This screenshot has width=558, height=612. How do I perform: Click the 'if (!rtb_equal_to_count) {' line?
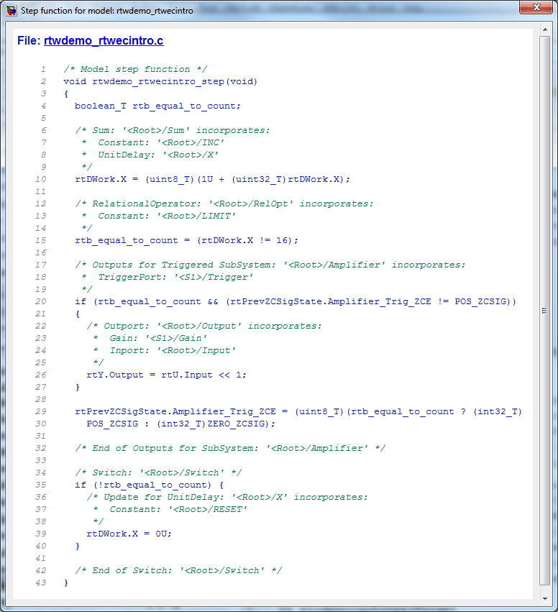[150, 485]
